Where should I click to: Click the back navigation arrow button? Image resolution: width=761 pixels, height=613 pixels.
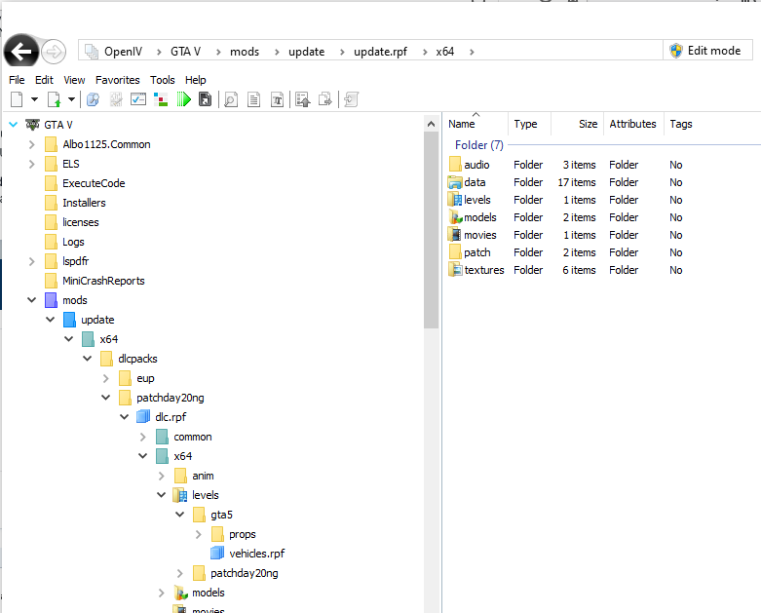click(x=20, y=52)
